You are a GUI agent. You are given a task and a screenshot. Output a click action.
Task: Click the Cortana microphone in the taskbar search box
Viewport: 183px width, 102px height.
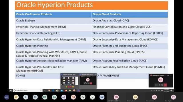click(x=41, y=91)
